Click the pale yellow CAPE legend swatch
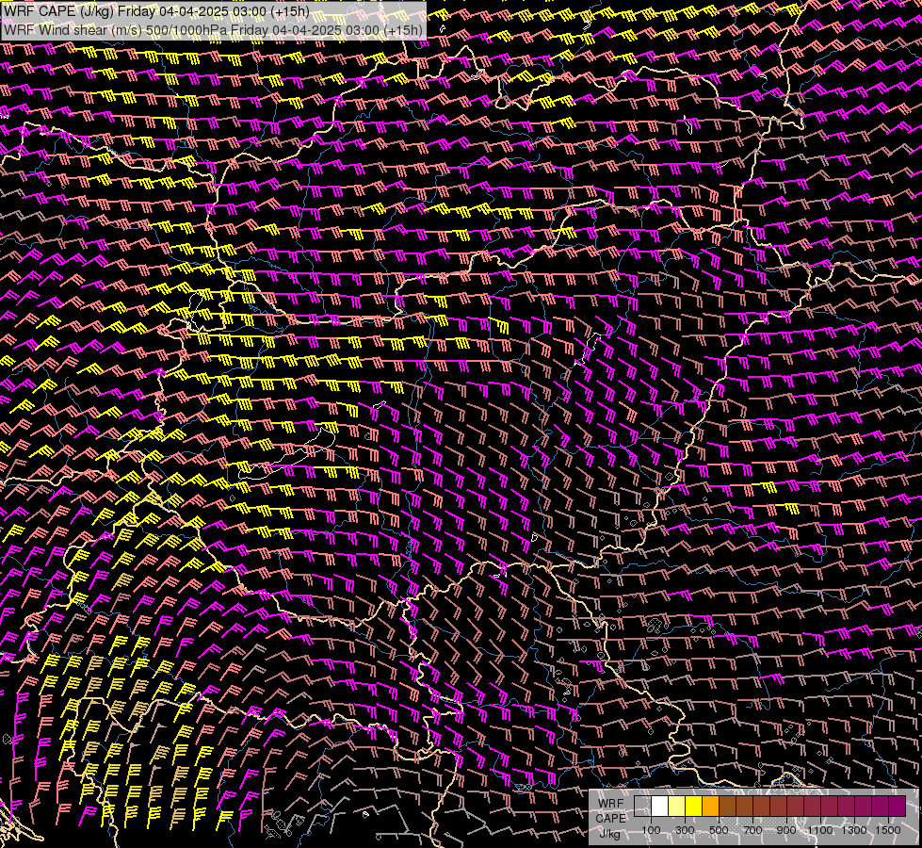Screen dimensions: 922x848 (x=677, y=806)
